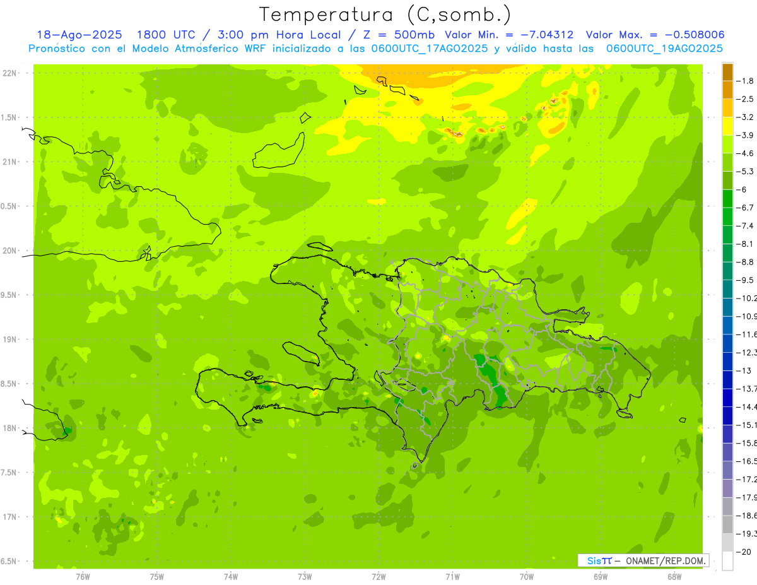This screenshot has width=757, height=585.
Task: Click the '7.5N' latitude label
Action: pos(9,473)
